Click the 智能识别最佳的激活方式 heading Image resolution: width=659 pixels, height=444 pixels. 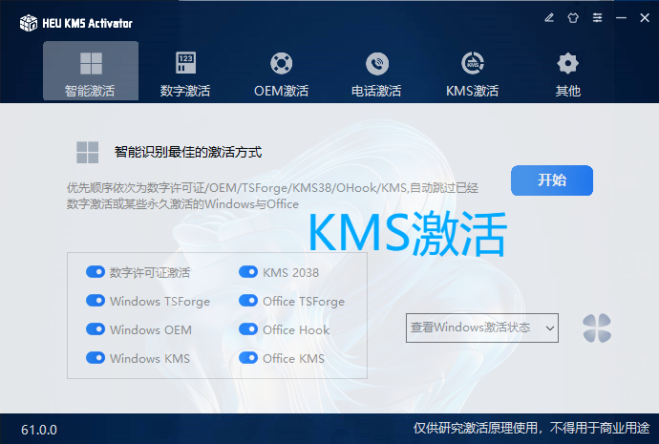click(x=188, y=152)
